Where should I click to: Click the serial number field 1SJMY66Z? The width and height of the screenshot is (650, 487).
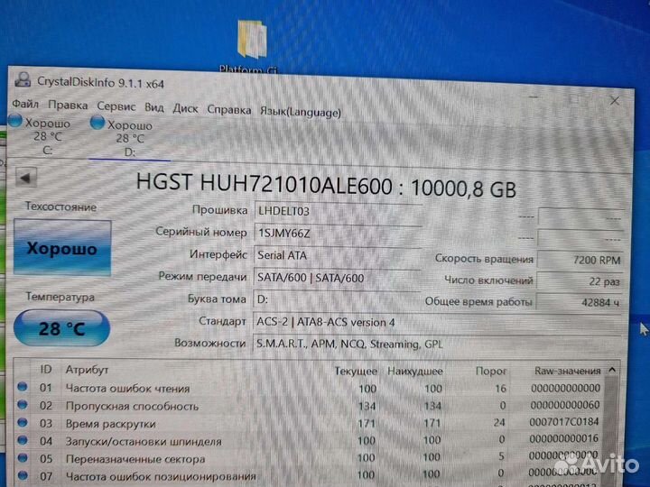pyautogui.click(x=338, y=234)
